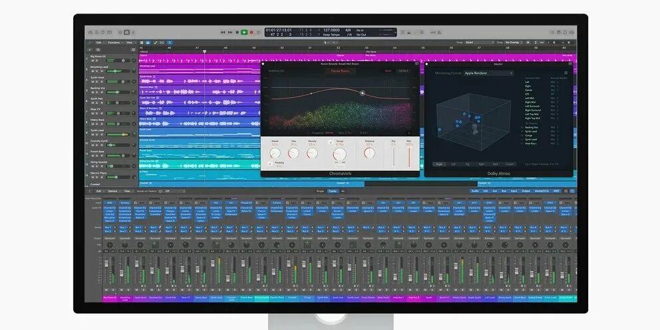Select All mixer view mode
Screen dimensions: 660x330
click(x=343, y=191)
